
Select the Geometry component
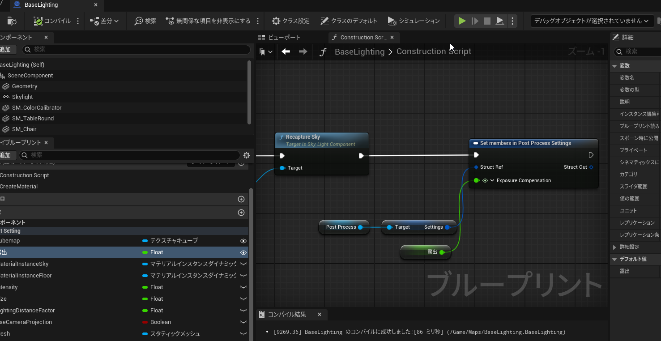25,86
